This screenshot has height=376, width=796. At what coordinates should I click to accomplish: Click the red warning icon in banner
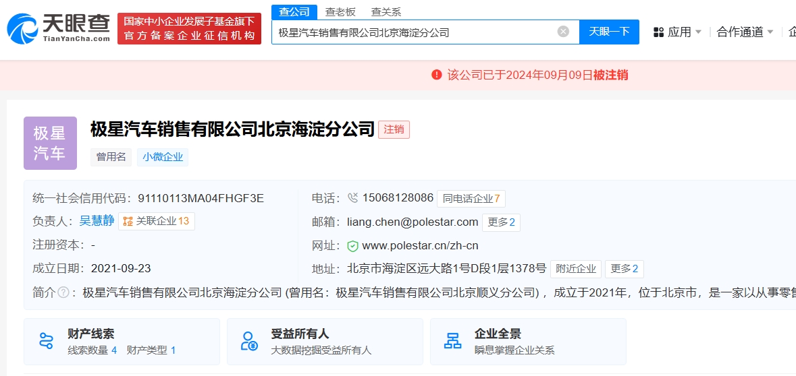pyautogui.click(x=437, y=75)
